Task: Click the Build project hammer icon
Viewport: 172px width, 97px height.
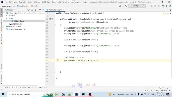Action: click(126, 6)
